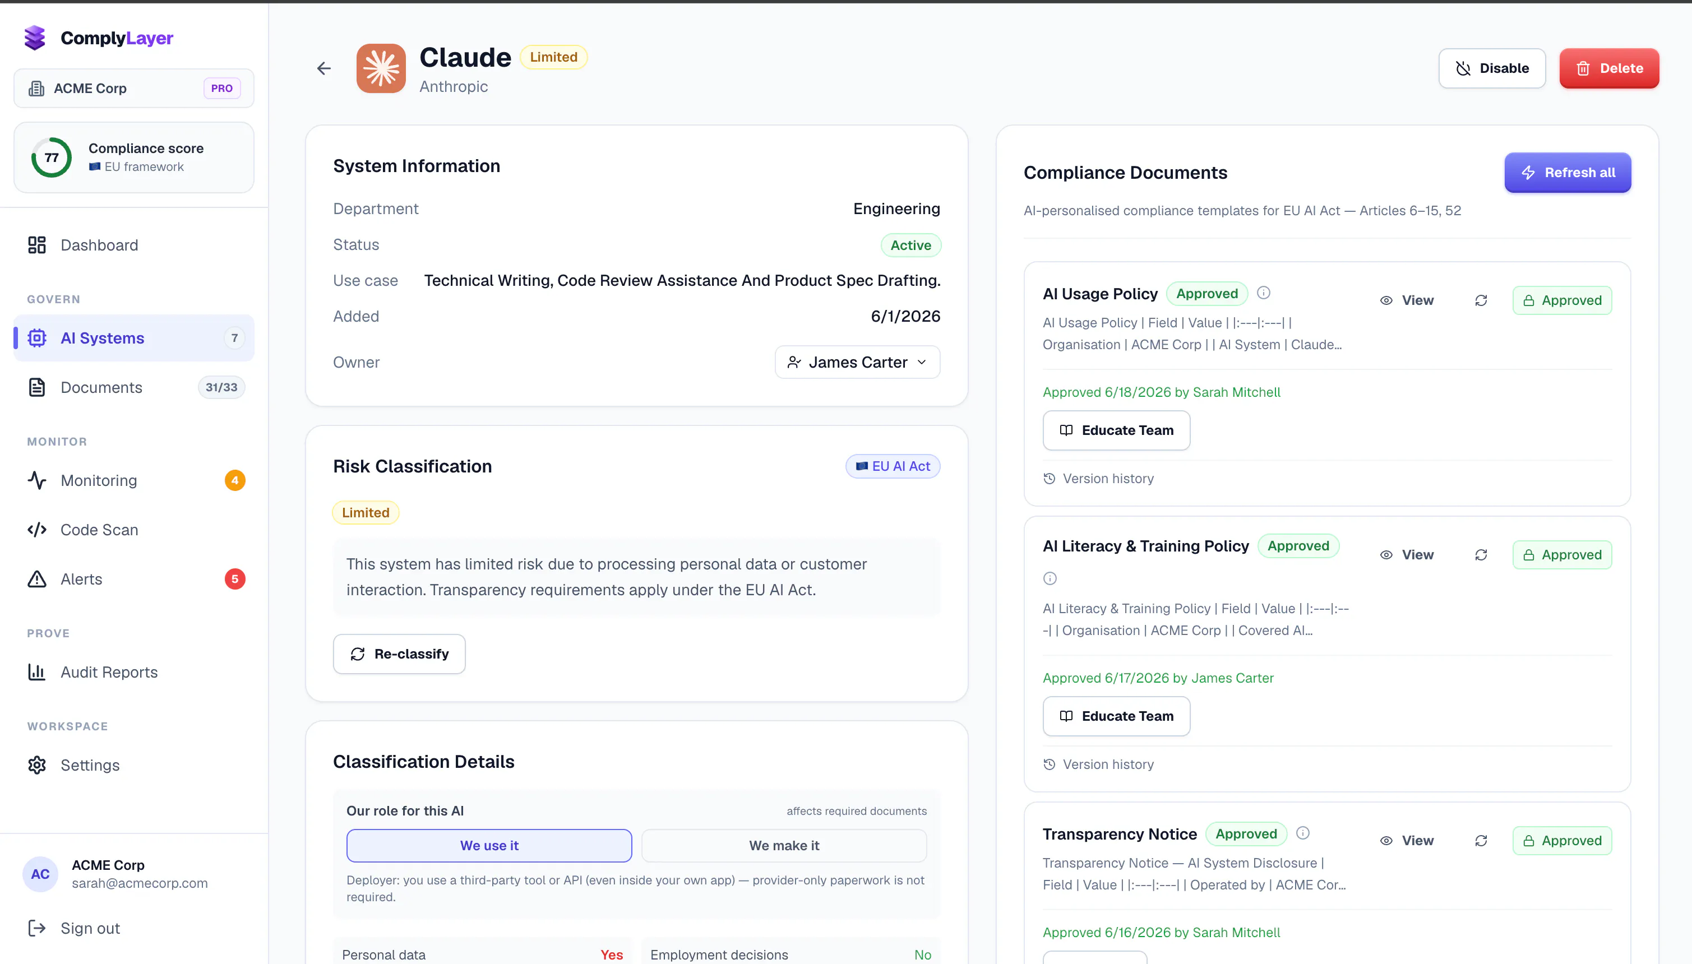Screen dimensions: 1692x964
Task: Click the EU AI Act framework badge
Action: pos(893,466)
